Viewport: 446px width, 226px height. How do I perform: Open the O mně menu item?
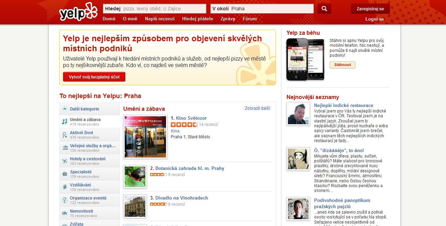[130, 19]
